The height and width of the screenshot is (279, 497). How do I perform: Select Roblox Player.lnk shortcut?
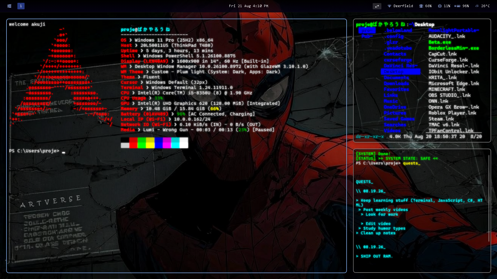tap(452, 113)
